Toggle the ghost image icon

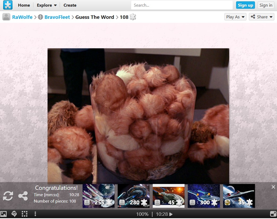(x=14, y=214)
